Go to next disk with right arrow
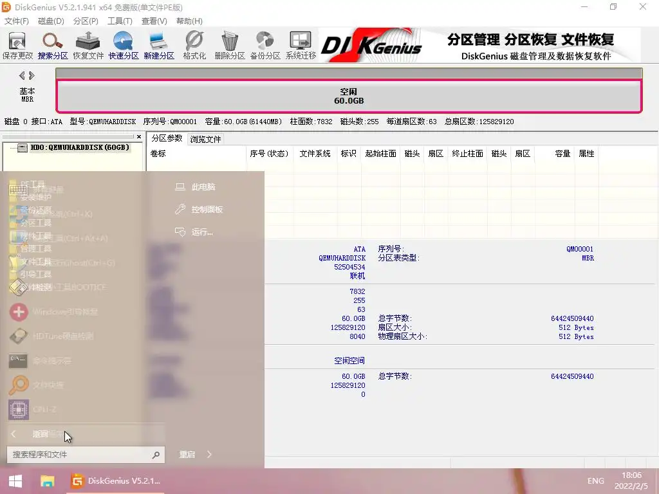 pos(32,76)
